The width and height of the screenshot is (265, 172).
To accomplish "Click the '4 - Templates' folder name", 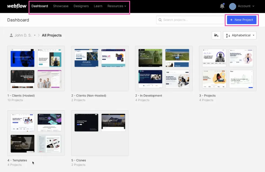I will pos(17,160).
